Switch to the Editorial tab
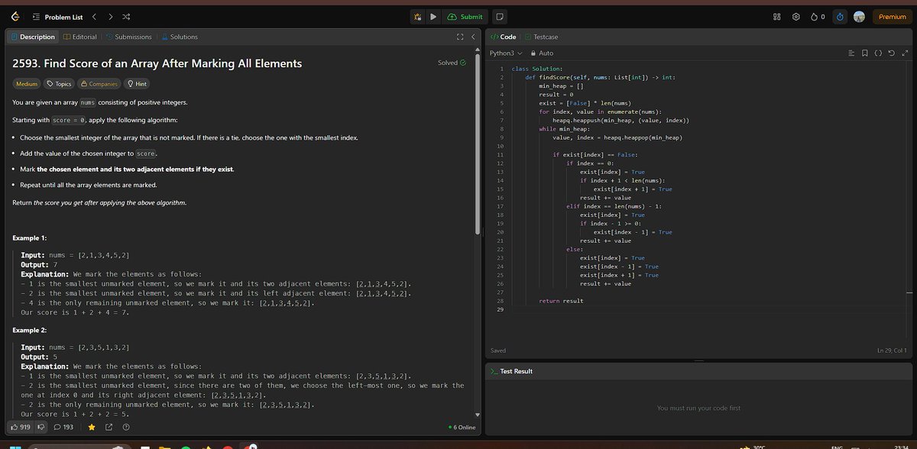 pos(80,37)
